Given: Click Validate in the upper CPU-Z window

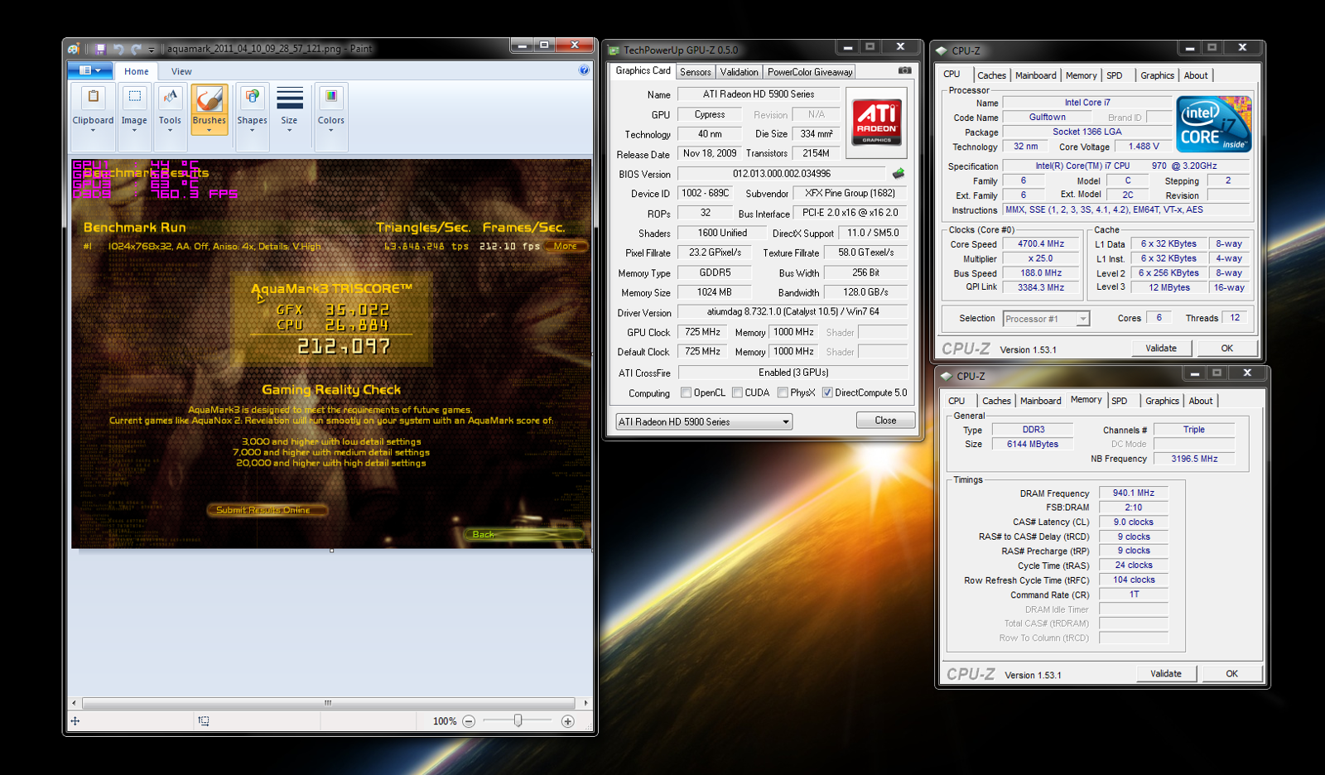Looking at the screenshot, I should click(1161, 349).
